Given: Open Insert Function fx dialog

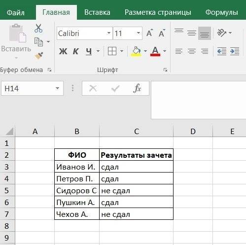Looking at the screenshot, I should click(x=137, y=88).
